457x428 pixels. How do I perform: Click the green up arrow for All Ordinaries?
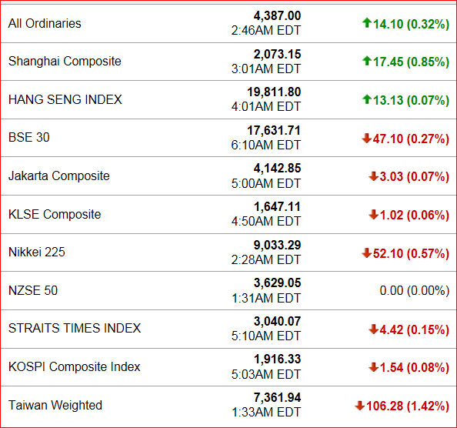click(367, 23)
